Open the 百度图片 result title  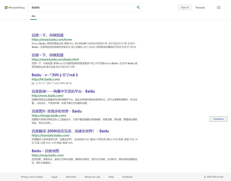(x=57, y=111)
